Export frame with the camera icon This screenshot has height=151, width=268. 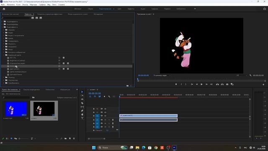227,84
